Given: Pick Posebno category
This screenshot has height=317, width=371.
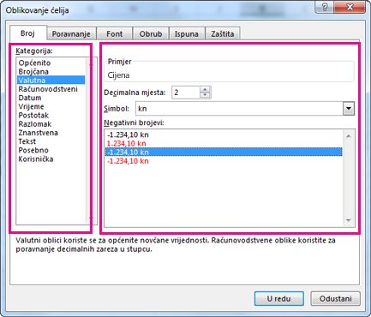Looking at the screenshot, I should (51, 150).
